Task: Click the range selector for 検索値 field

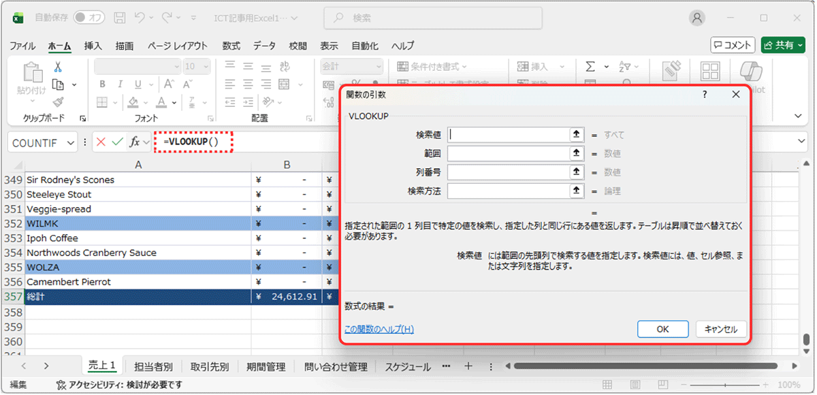Action: tap(577, 134)
